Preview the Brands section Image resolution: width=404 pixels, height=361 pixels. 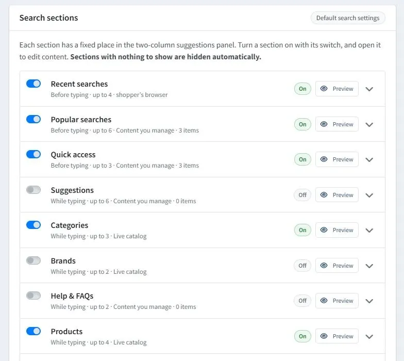tap(337, 266)
